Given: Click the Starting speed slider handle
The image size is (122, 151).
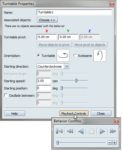Looking at the screenshot, I should pyautogui.click(x=76, y=81).
